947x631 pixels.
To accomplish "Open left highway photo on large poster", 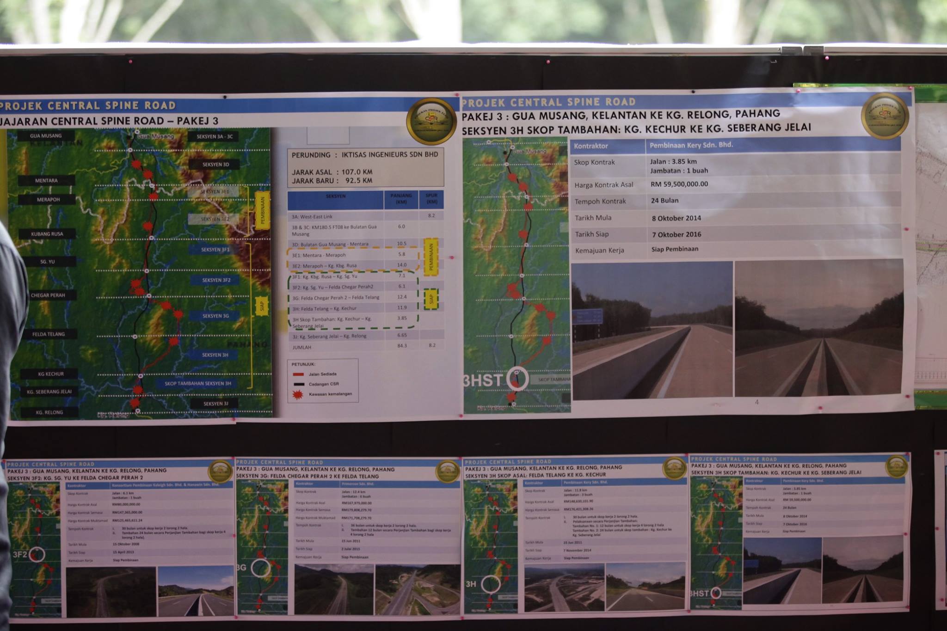I will pyautogui.click(x=652, y=330).
